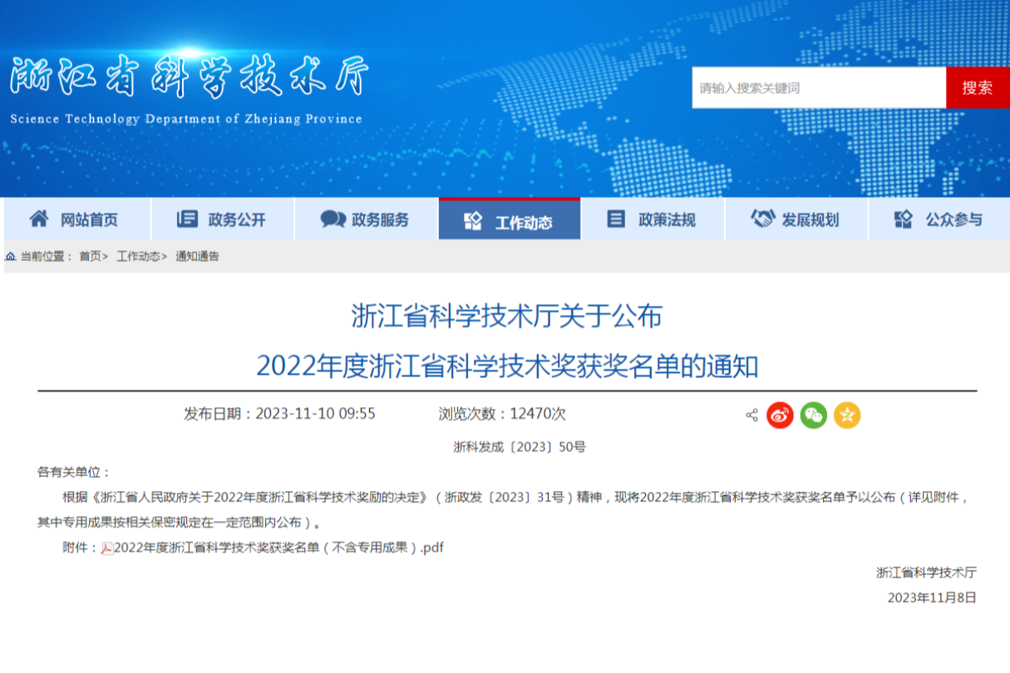1010x673 pixels.
Task: Click the speech bubble icon for 政务服务
Action: coord(333,219)
